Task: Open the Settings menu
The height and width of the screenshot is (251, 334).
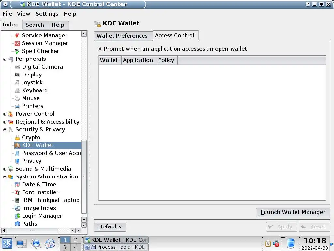Action: point(47,14)
